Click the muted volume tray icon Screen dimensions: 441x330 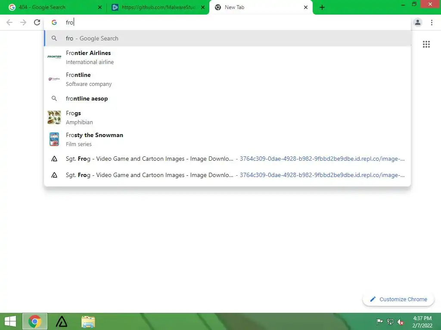(x=401, y=321)
